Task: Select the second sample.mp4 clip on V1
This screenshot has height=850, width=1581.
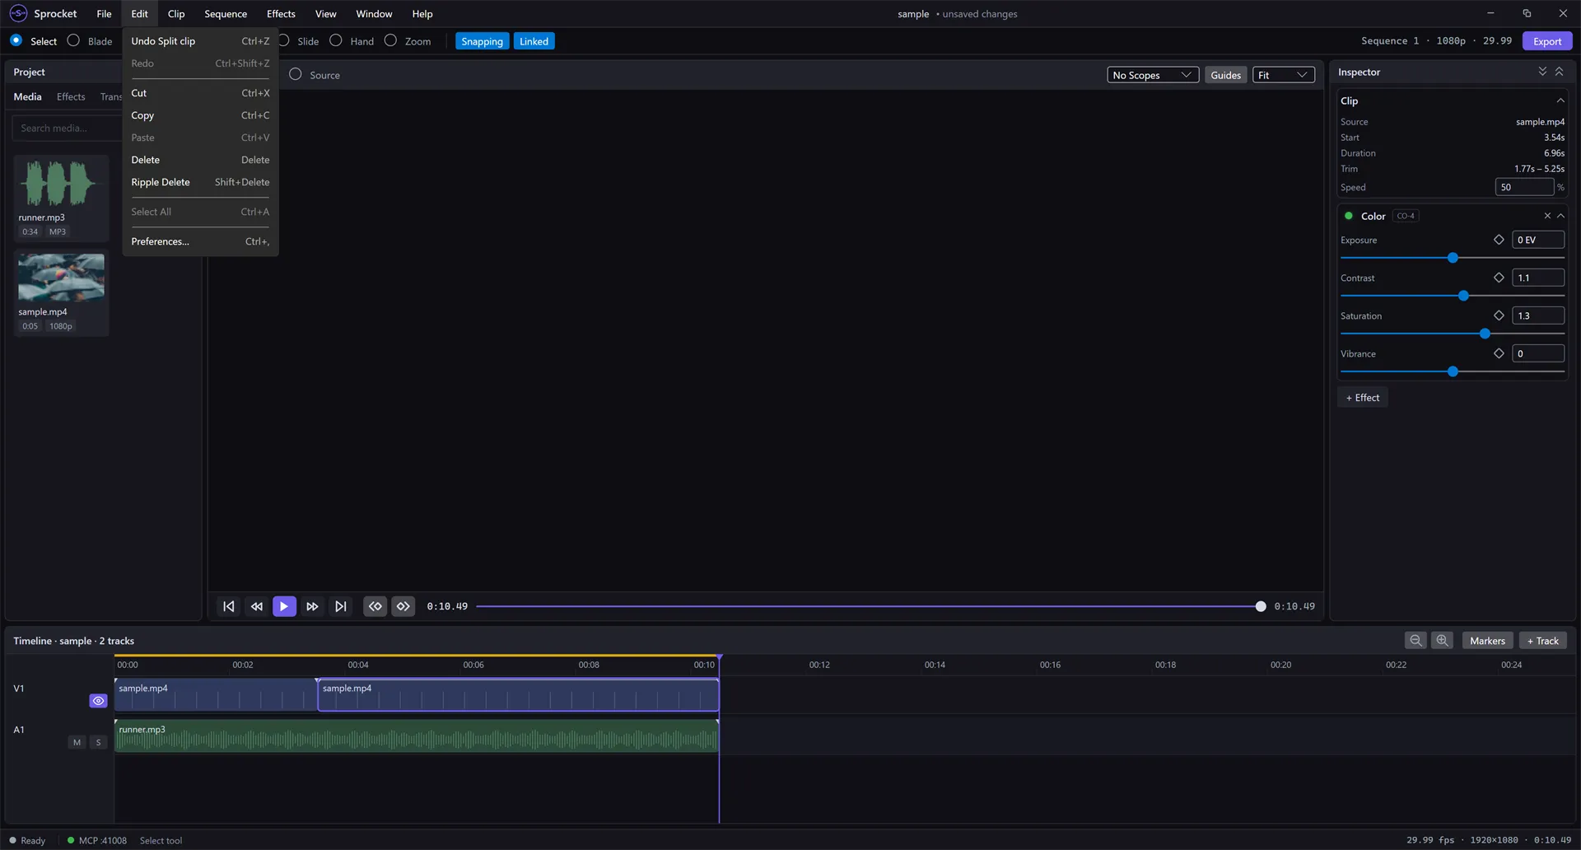Action: [x=518, y=694]
